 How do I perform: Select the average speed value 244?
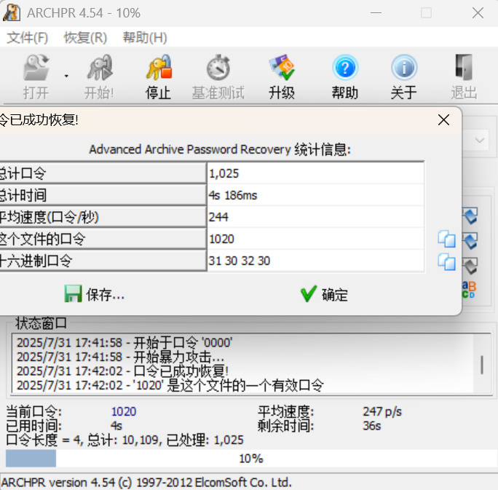tap(218, 217)
